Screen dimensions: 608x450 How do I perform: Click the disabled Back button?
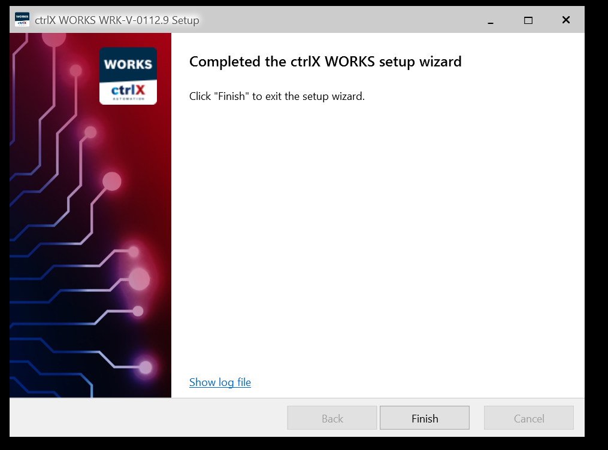[332, 418]
